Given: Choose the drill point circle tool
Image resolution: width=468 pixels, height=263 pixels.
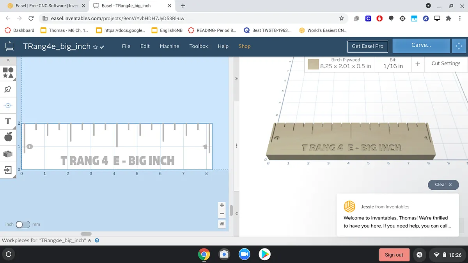Looking at the screenshot, I should tap(8, 105).
